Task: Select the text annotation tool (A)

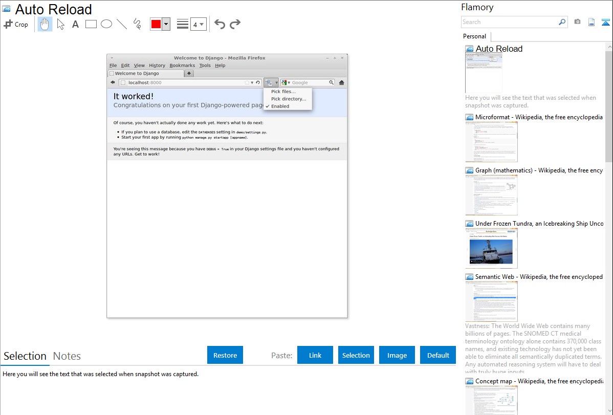Action: [x=75, y=24]
